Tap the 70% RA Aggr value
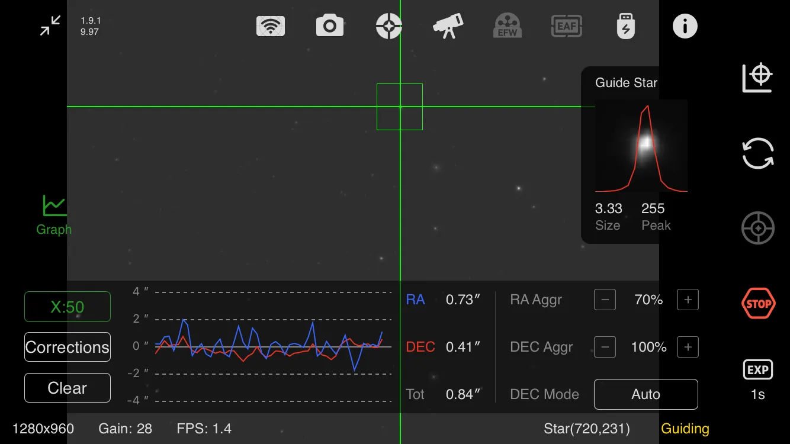 point(648,300)
